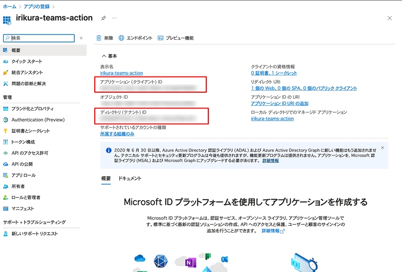The image size is (402, 272).
Task: Open 証明書とシークレット key icon
Action: (x=5, y=131)
